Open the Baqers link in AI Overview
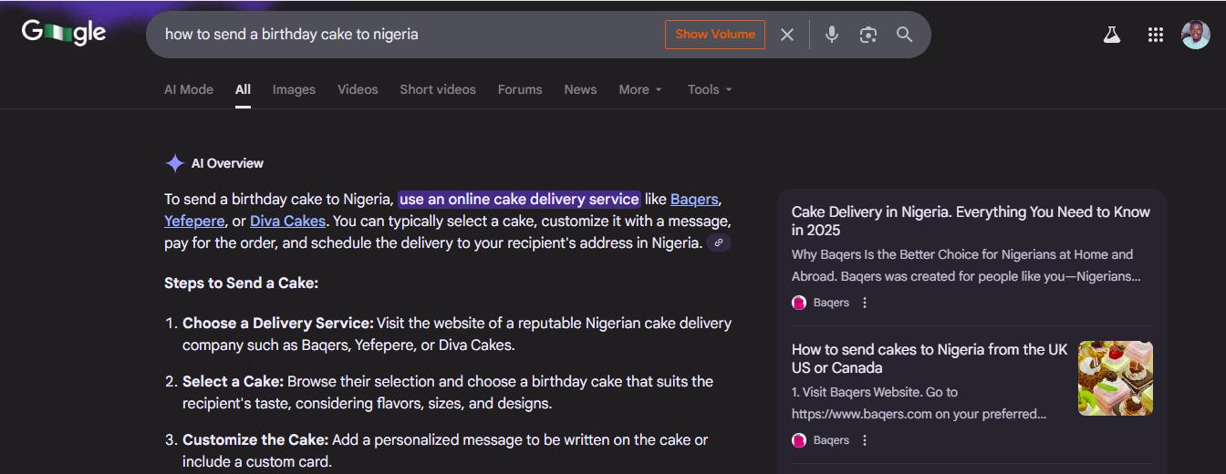Viewport: 1226px width, 474px height. point(694,199)
